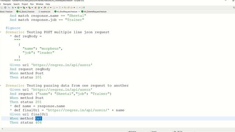Collapse the passing data Scenario fold
This screenshot has width=235, height=132.
pyautogui.click(x=1, y=85)
